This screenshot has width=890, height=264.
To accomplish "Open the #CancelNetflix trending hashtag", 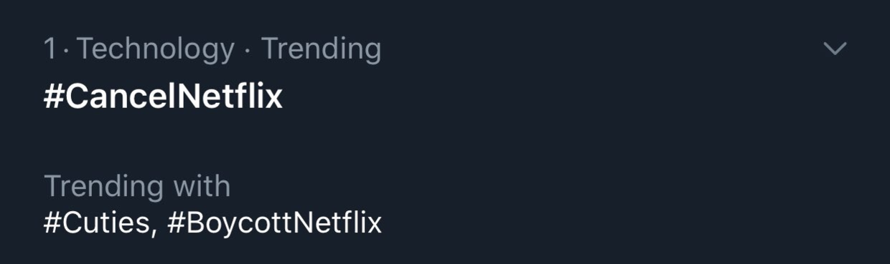I will tap(163, 97).
